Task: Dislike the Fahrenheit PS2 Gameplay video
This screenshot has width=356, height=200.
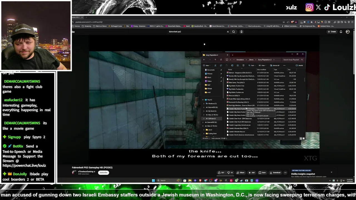Action: pyautogui.click(x=230, y=172)
